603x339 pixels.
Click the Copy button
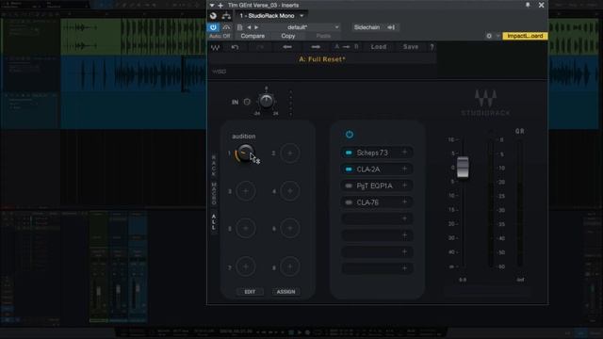(x=288, y=36)
